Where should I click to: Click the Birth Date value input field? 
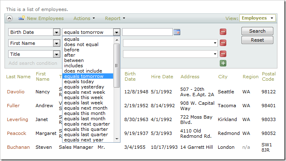tap(147, 32)
